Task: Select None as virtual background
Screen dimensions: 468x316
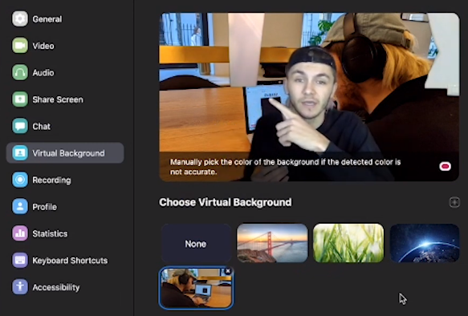Action: click(196, 243)
